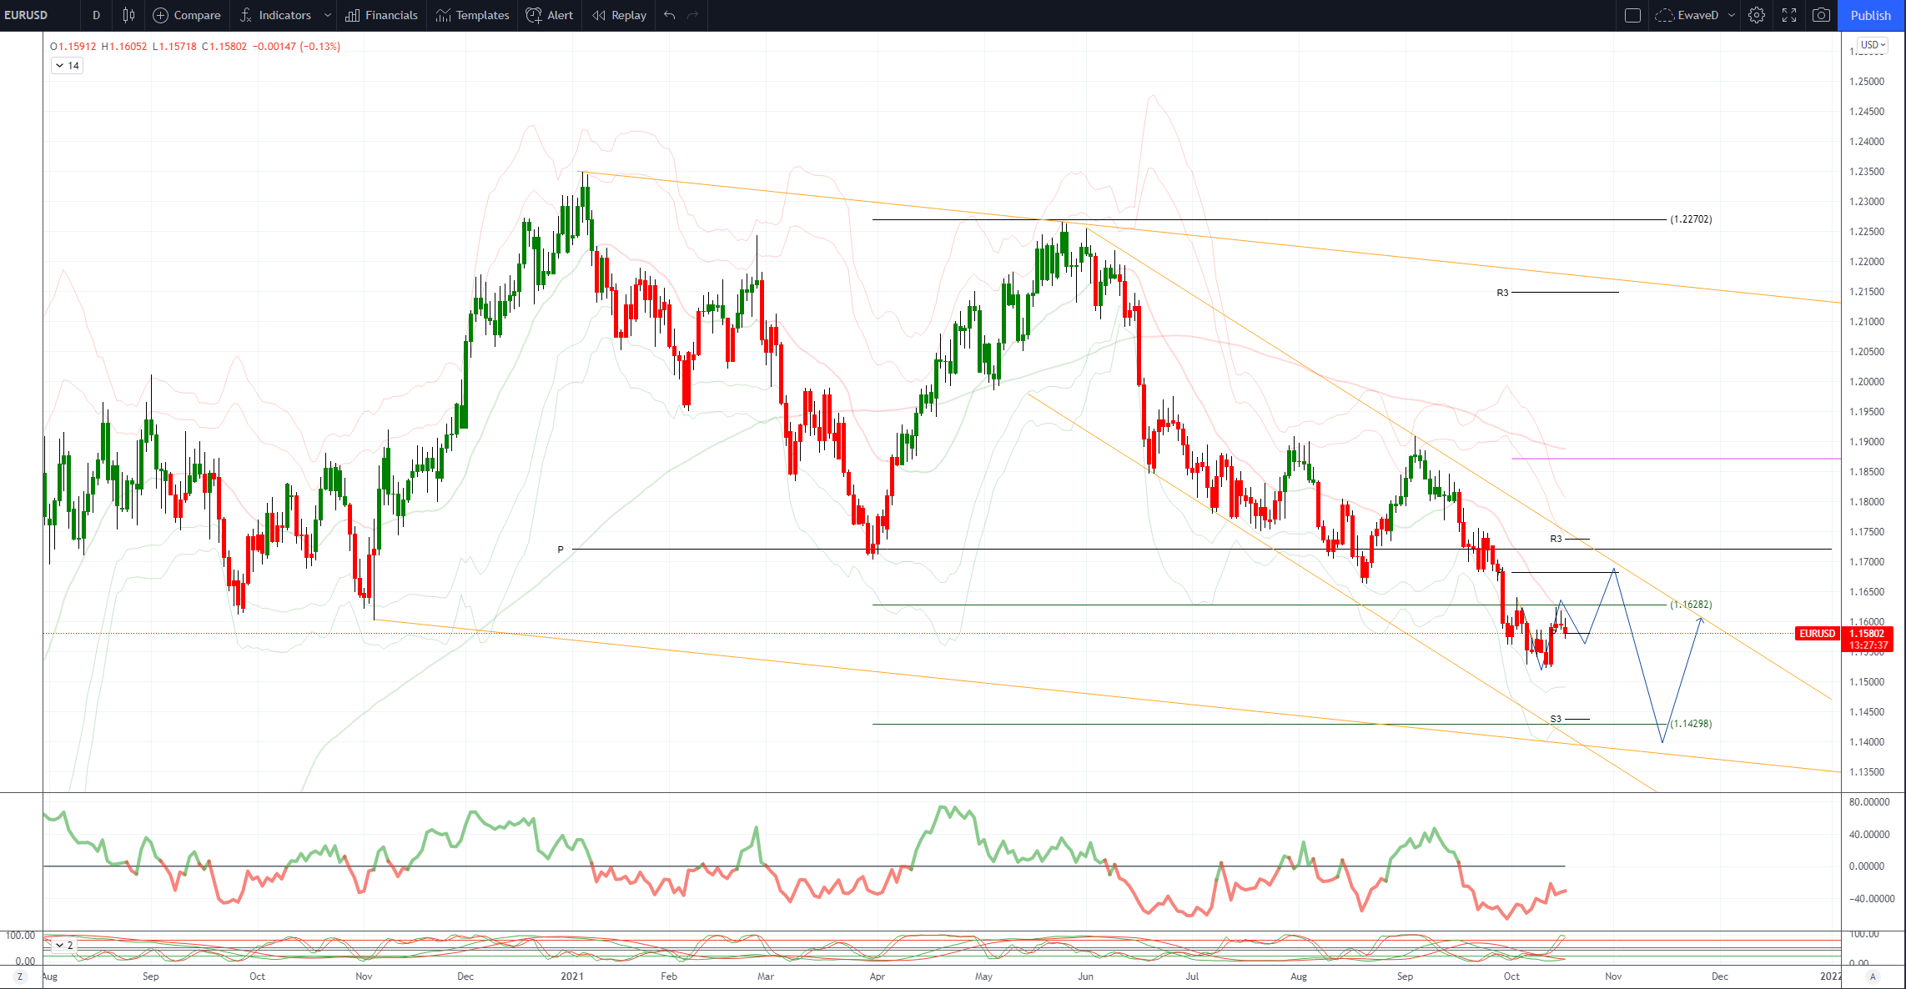Start bar Replay mode
Screen dimensions: 1906x989
click(619, 15)
